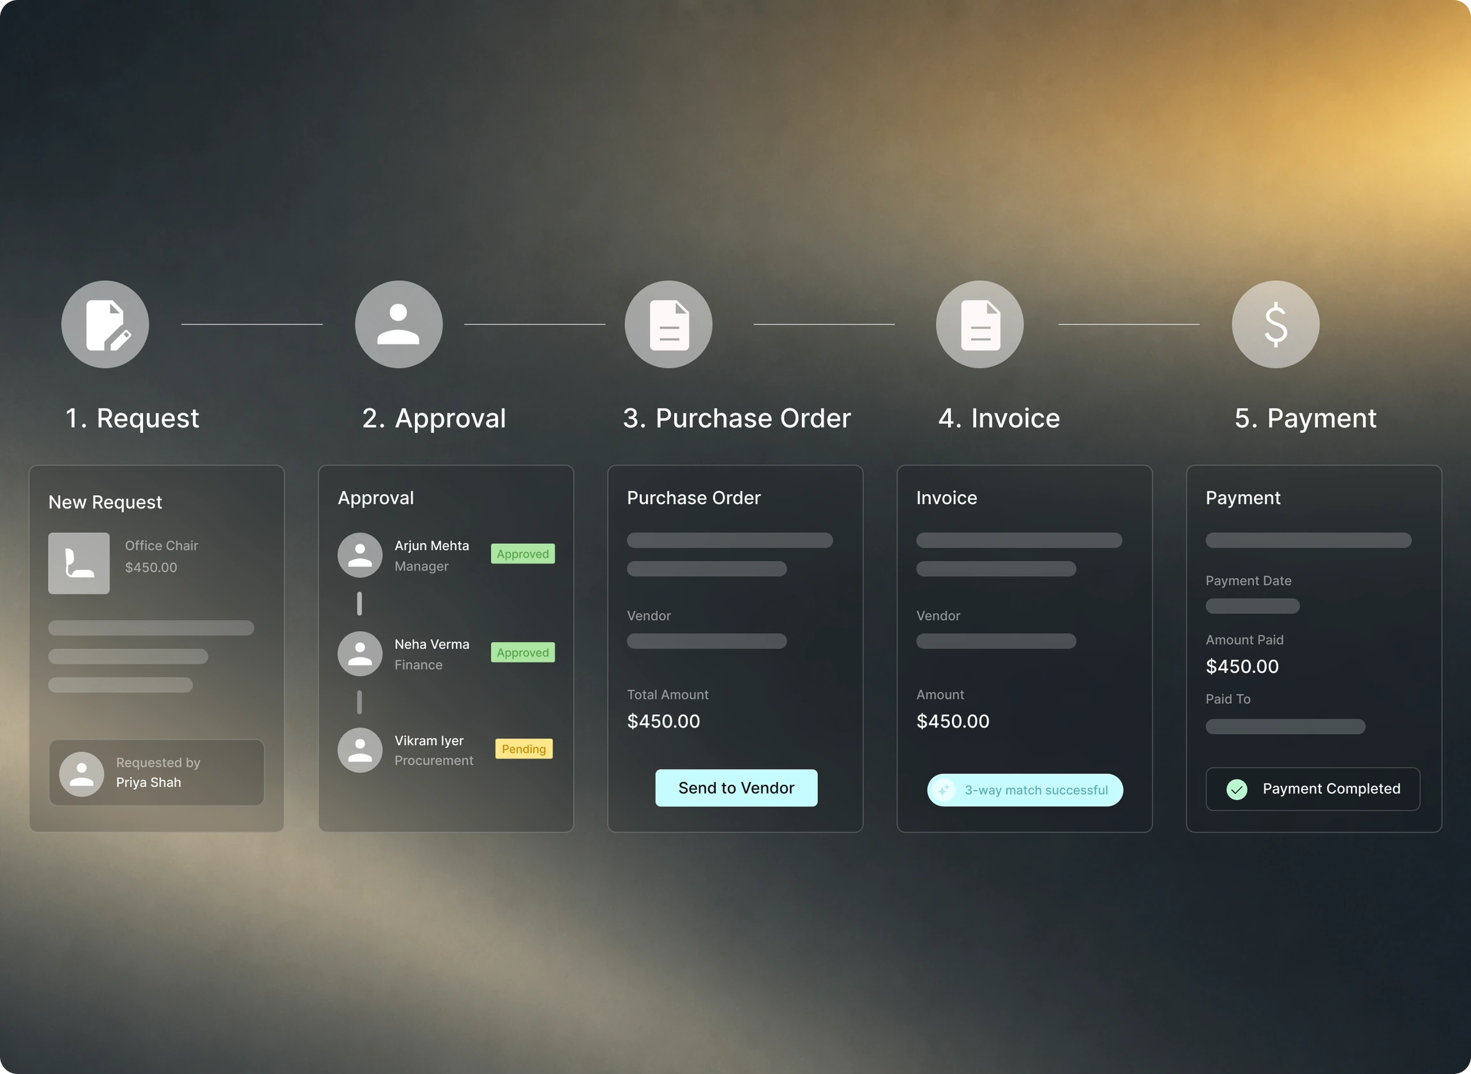Screen dimensions: 1471x1074
Task: Click the Send to Vendor button
Action: coord(736,788)
